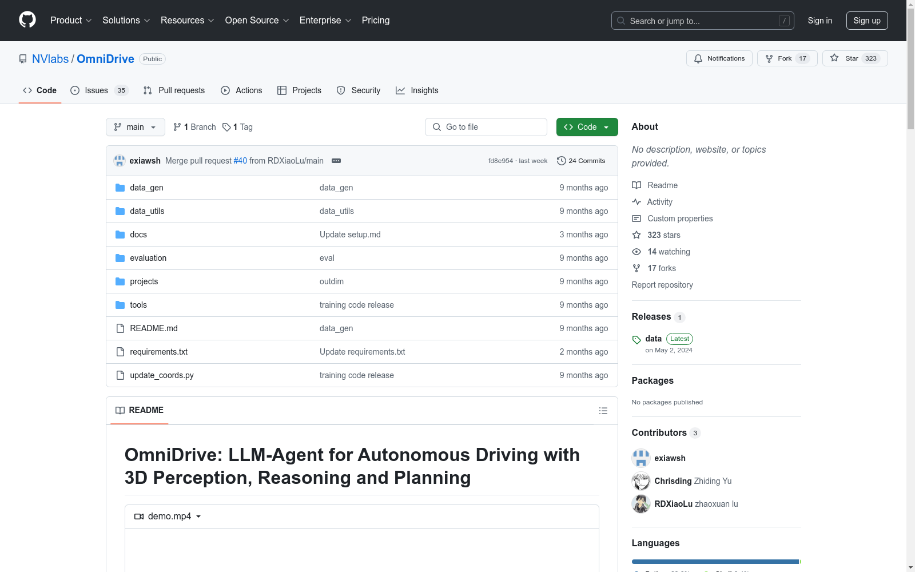This screenshot has width=915, height=572.
Task: Open the Pull requests tab
Action: (174, 90)
